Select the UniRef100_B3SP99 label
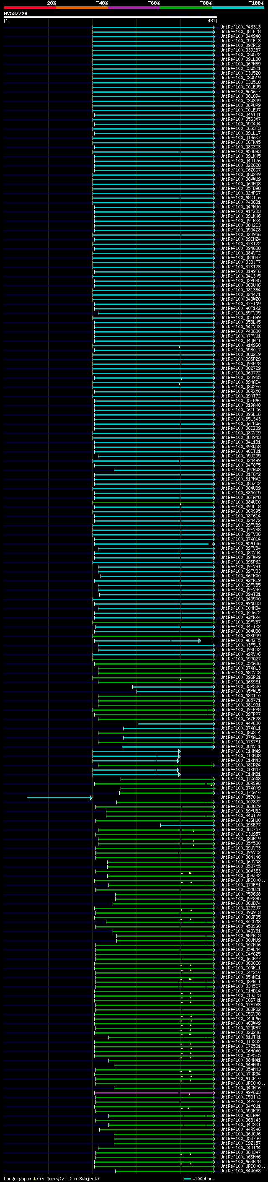268x1182 pixels. pyautogui.click(x=240, y=636)
